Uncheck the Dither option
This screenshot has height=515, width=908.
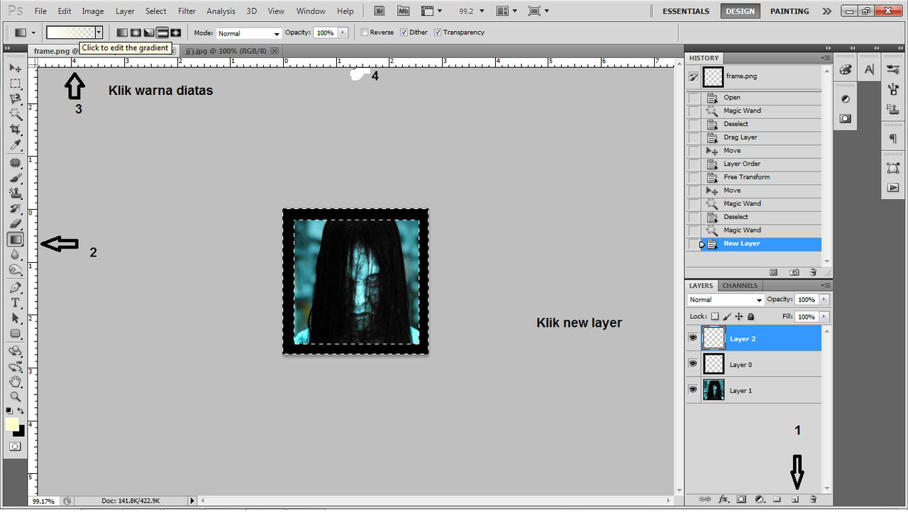pos(404,32)
